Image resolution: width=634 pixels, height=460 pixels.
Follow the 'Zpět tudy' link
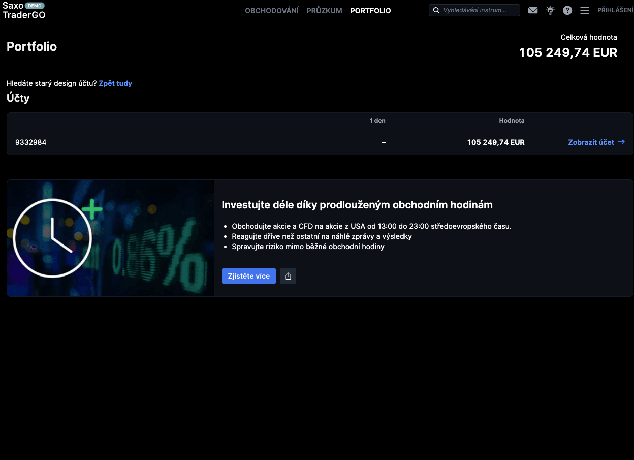[115, 83]
